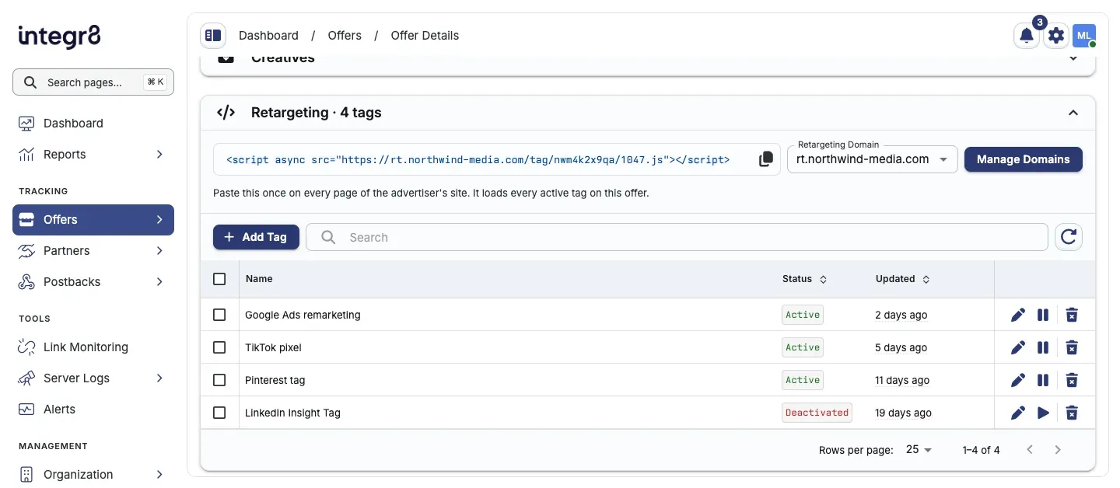Copy the retargeting script snippet
Screen dimensions: 1120x488
point(766,159)
